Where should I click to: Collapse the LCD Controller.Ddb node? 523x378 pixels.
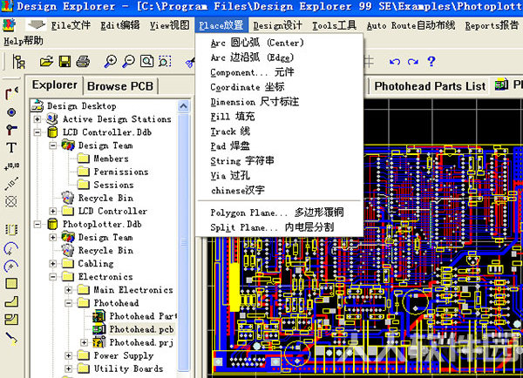pos(37,132)
